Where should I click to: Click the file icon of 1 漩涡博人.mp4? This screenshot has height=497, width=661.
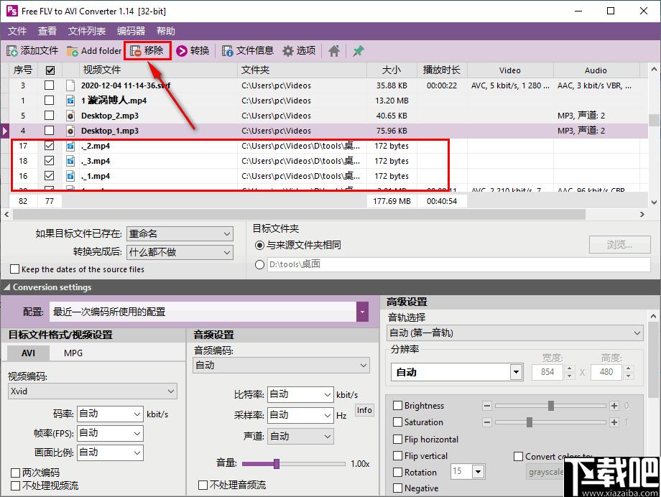[70, 101]
